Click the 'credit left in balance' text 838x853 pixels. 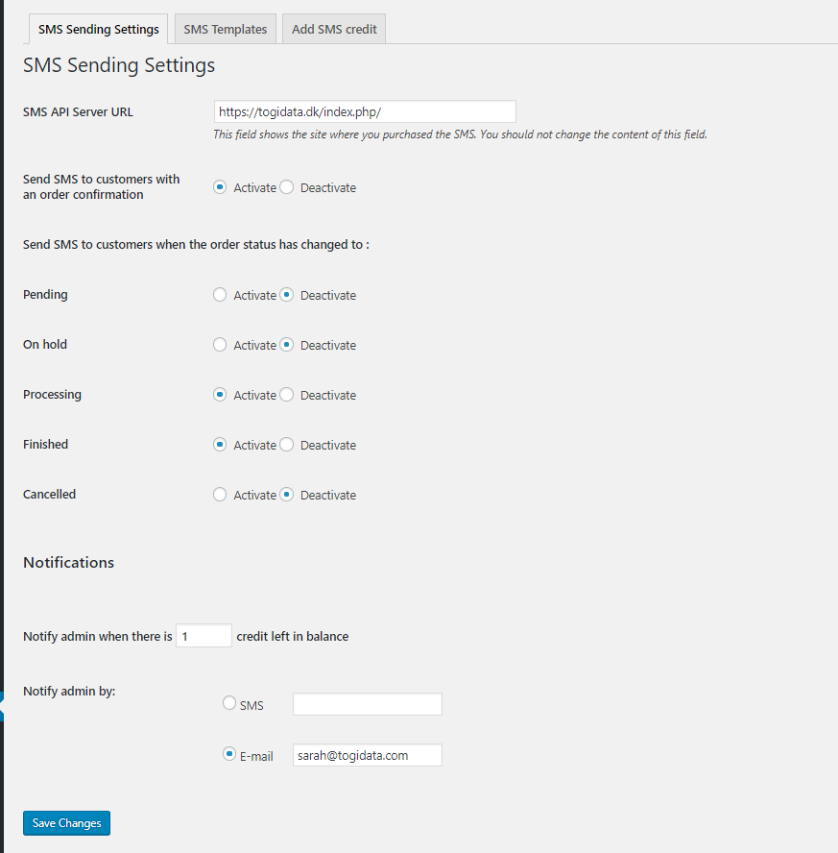tap(293, 637)
